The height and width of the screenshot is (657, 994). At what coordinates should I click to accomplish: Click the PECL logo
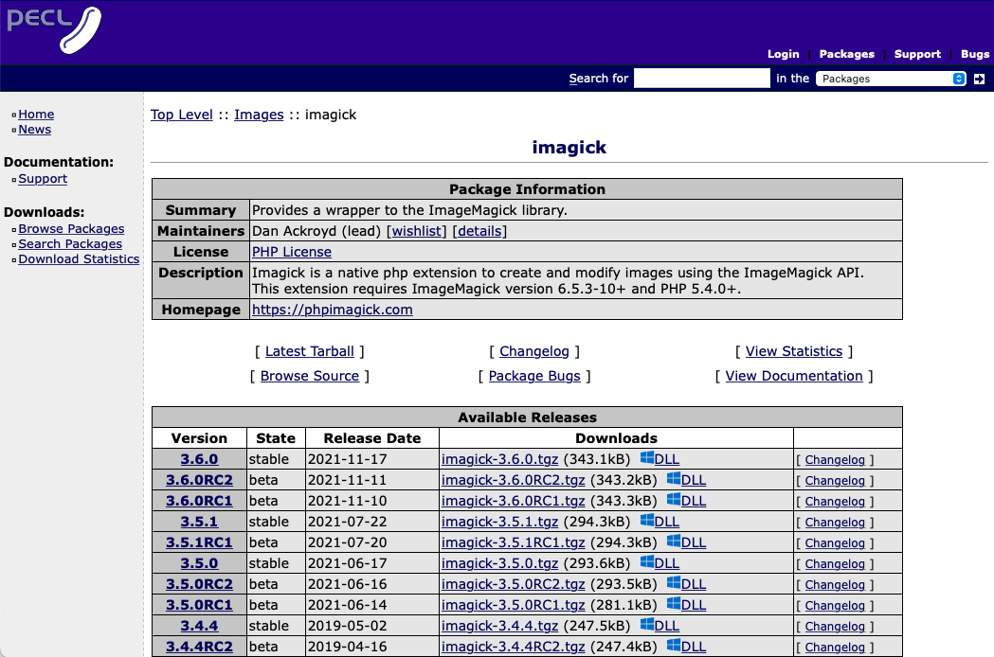(x=54, y=28)
